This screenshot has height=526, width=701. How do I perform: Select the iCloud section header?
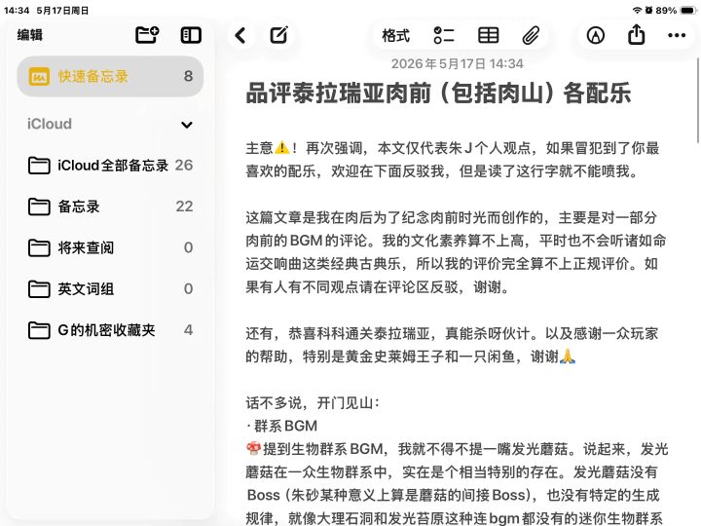pyautogui.click(x=50, y=124)
